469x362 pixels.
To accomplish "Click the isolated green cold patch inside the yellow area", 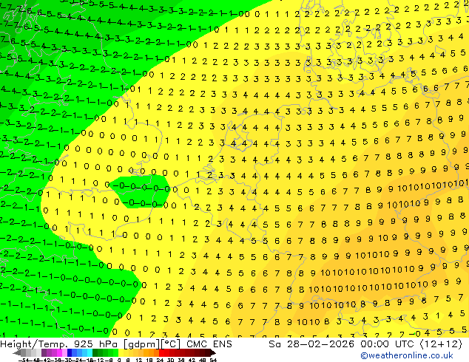I will coord(141,191).
